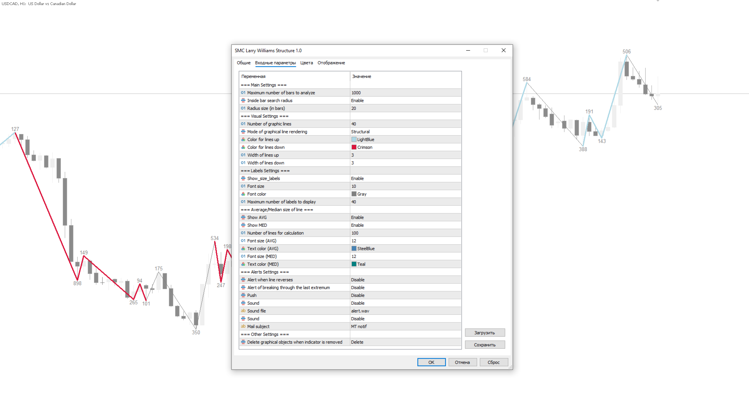
Task: Open Enable value for Show AVG
Action: [x=406, y=217]
